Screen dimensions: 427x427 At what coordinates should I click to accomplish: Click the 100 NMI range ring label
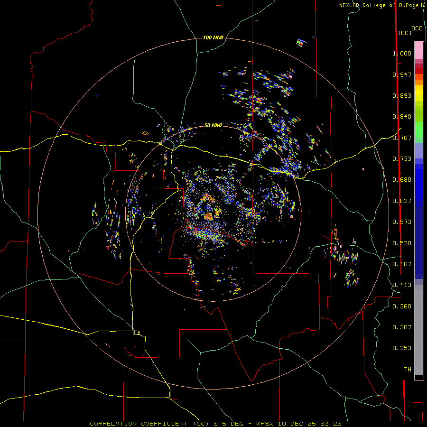point(213,37)
